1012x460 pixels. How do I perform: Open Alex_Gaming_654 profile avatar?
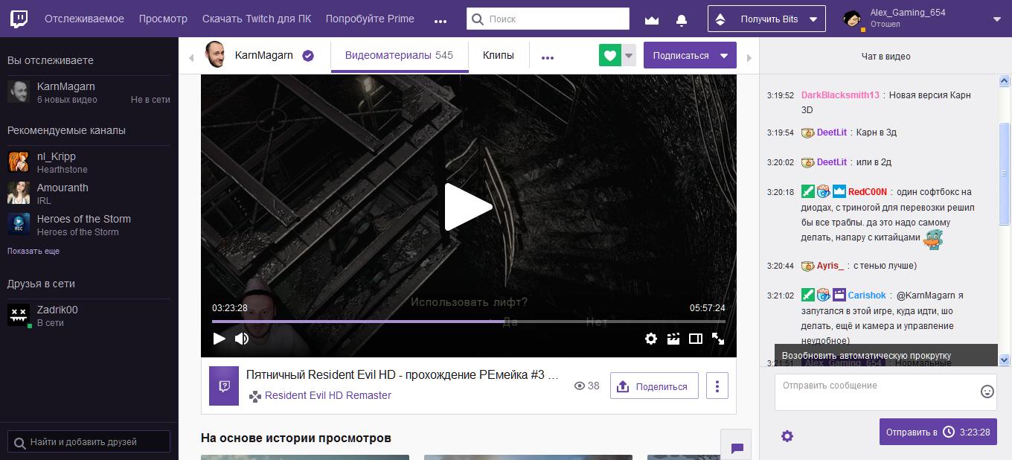pyautogui.click(x=853, y=19)
